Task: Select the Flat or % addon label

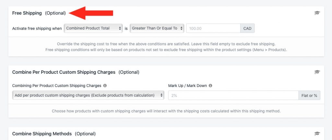Action: 309,95
